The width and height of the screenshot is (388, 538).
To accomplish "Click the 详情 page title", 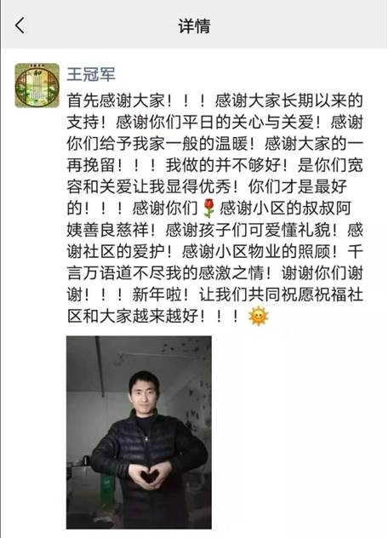I will coord(194,26).
